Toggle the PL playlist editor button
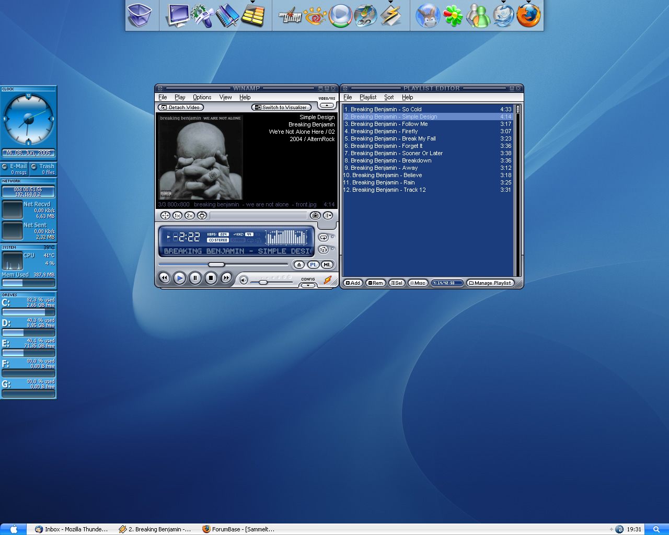669x535 pixels. coord(313,264)
